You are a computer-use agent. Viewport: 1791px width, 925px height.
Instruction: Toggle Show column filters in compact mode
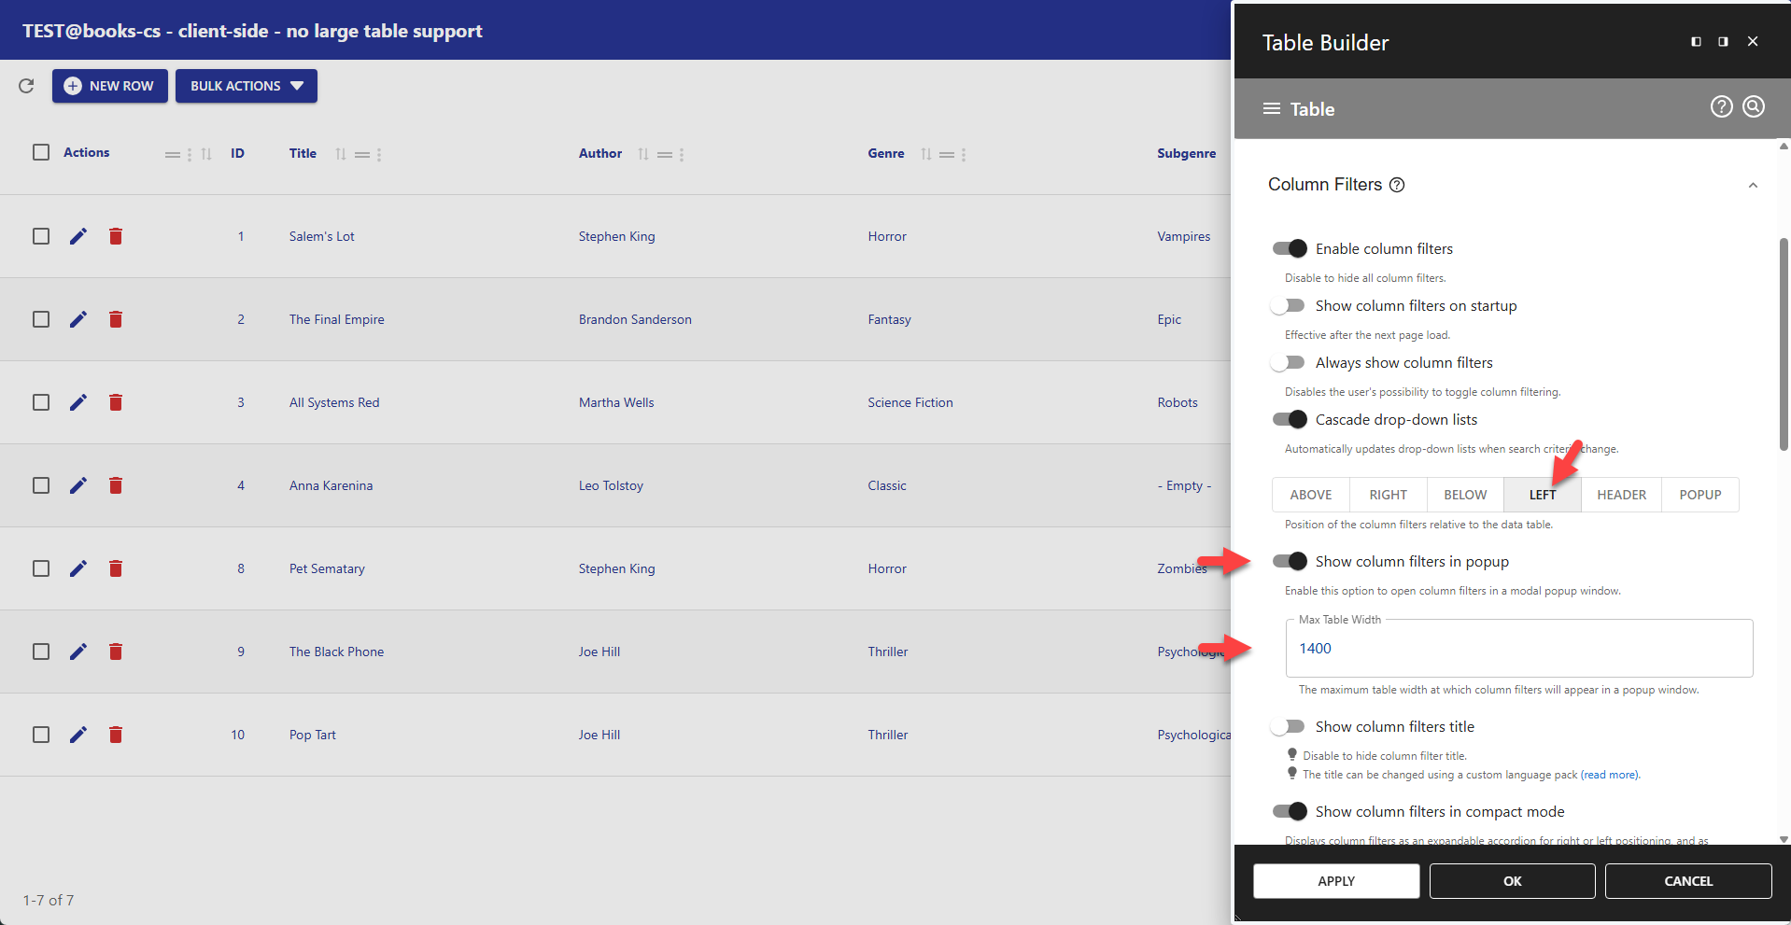pos(1290,811)
